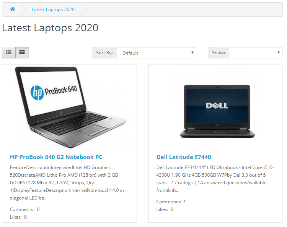Switch to grid view layout
The width and height of the screenshot is (287, 227).
point(22,53)
